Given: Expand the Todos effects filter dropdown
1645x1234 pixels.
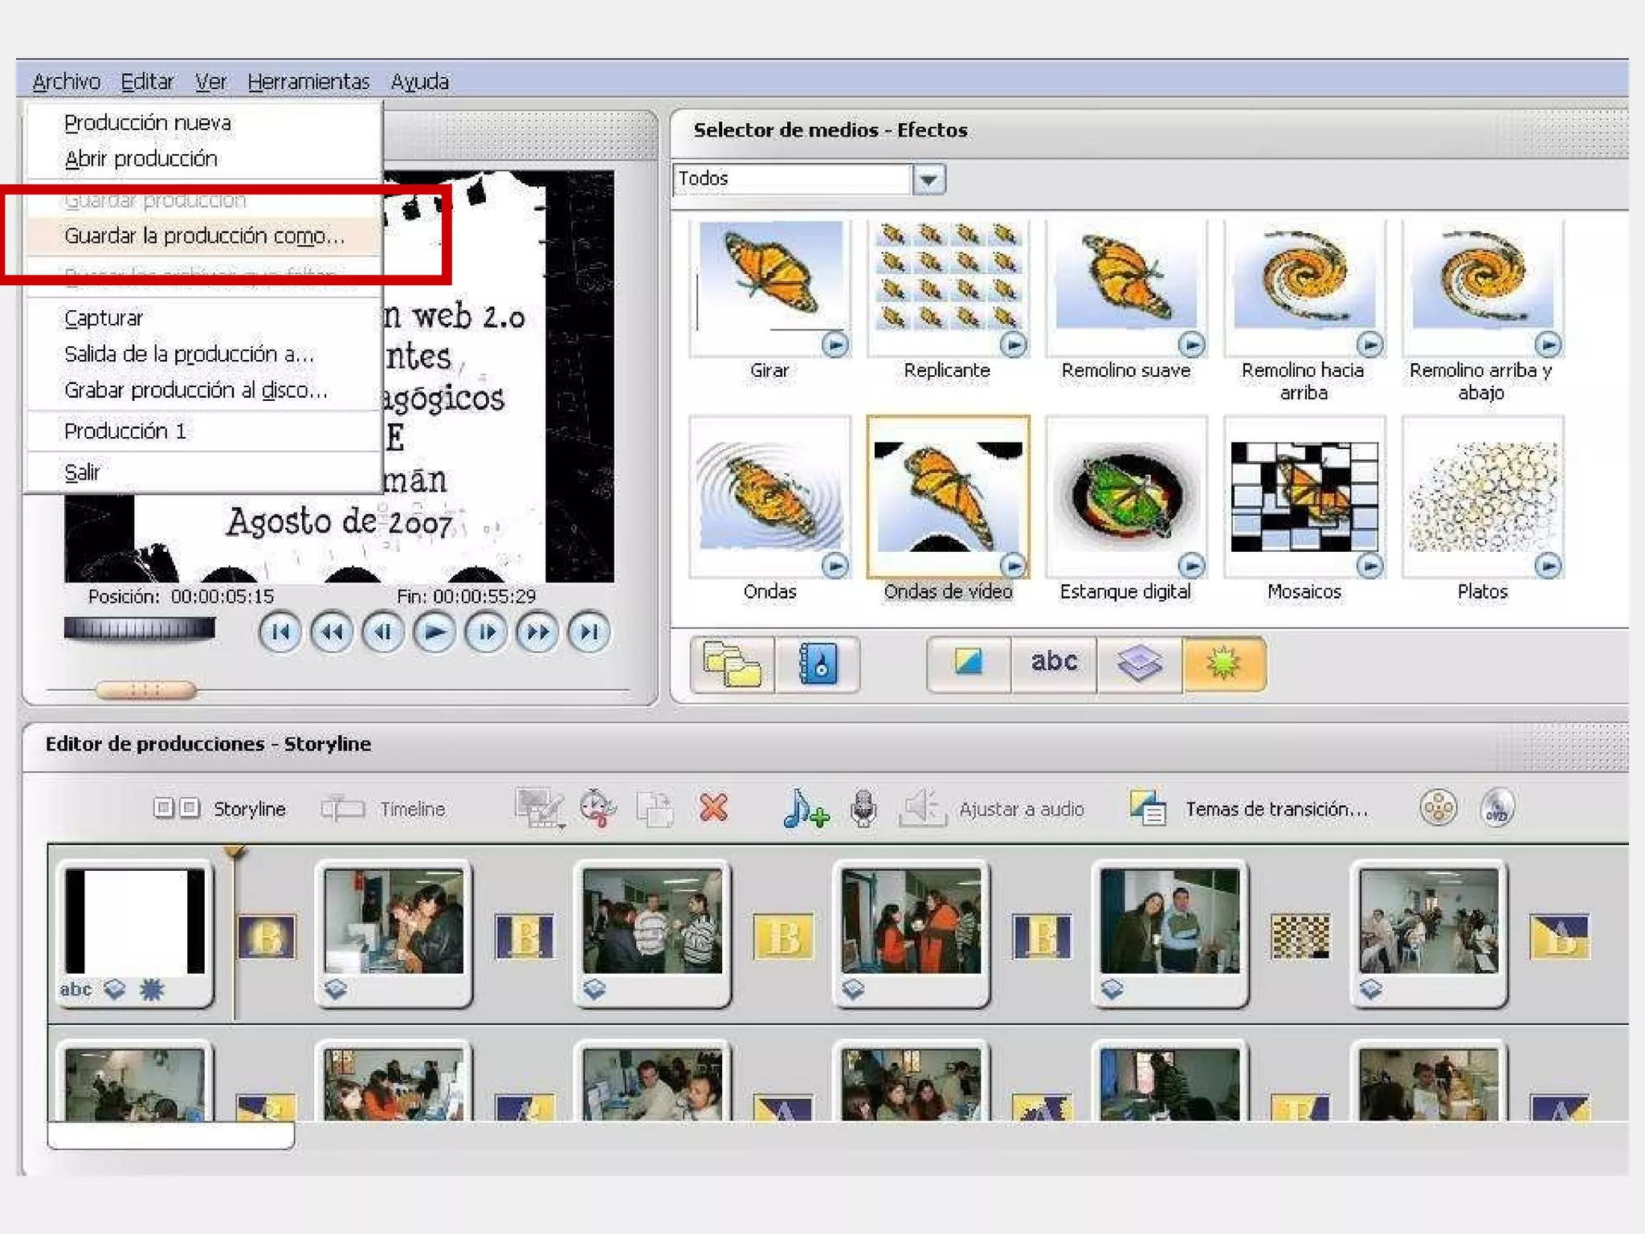Looking at the screenshot, I should coord(929,179).
